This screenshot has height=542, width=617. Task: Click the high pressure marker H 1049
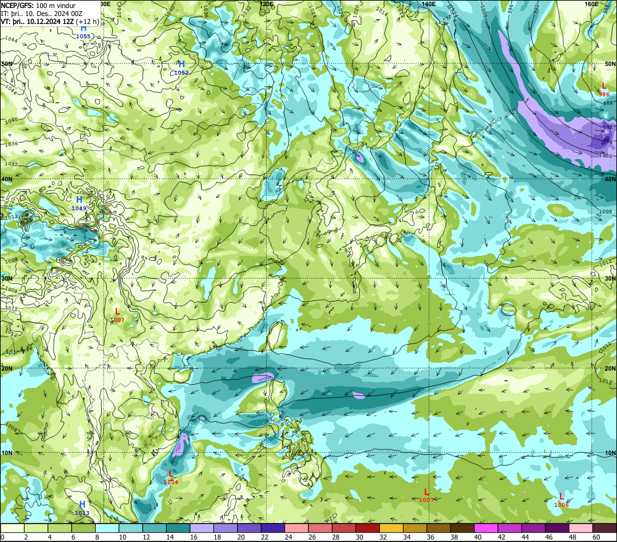tap(79, 203)
